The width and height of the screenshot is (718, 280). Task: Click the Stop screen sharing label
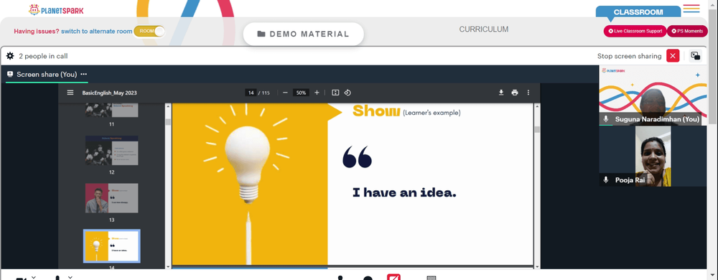click(629, 56)
